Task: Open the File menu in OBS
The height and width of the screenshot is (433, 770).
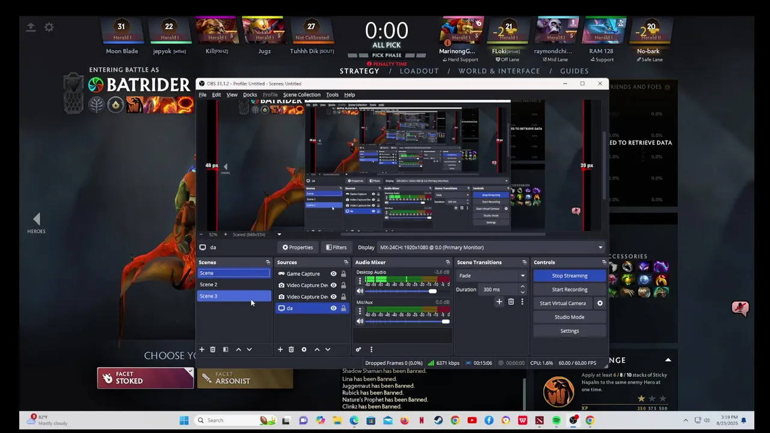Action: 203,94
